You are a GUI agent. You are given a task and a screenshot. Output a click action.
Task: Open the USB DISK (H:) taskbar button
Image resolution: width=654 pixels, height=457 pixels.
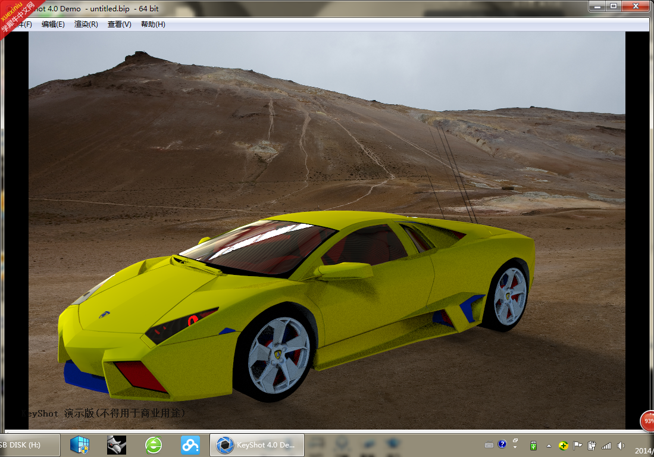click(29, 445)
